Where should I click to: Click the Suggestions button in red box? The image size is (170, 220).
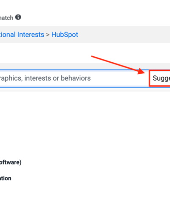160,78
